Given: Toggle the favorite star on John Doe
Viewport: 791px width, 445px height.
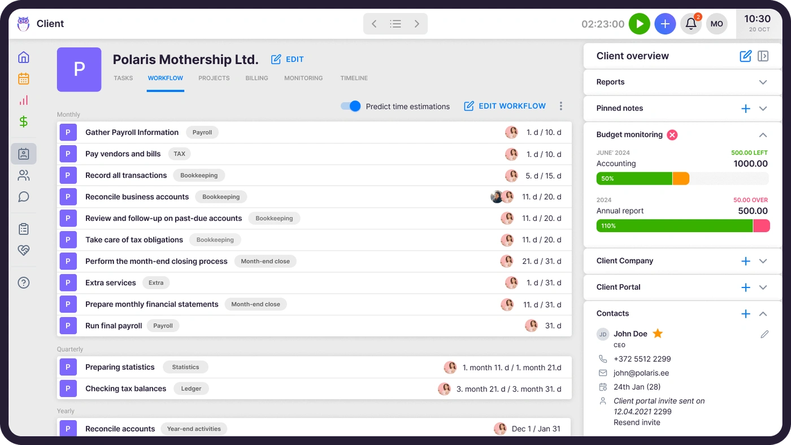Looking at the screenshot, I should tap(657, 334).
